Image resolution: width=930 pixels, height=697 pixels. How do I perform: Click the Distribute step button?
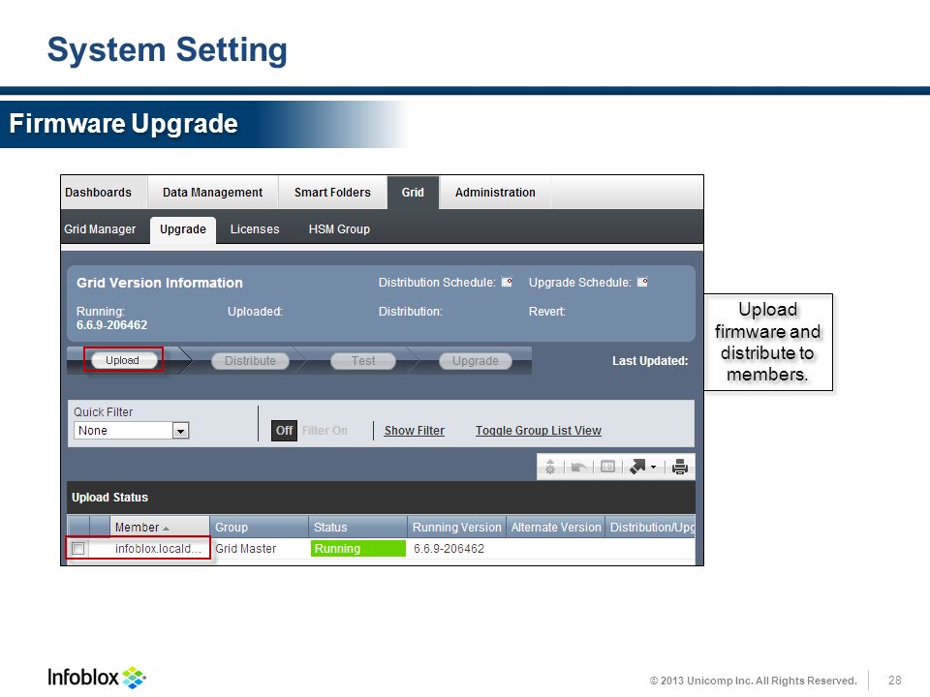250,361
